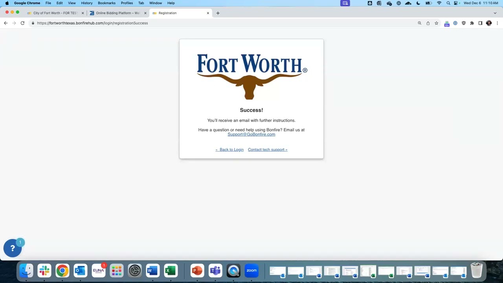Open the Wi-Fi status menu

pos(439,3)
